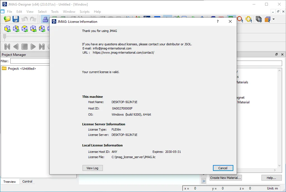Click the Play forward arrow button
This screenshot has height=192, width=286.
pyautogui.click(x=33, y=47)
